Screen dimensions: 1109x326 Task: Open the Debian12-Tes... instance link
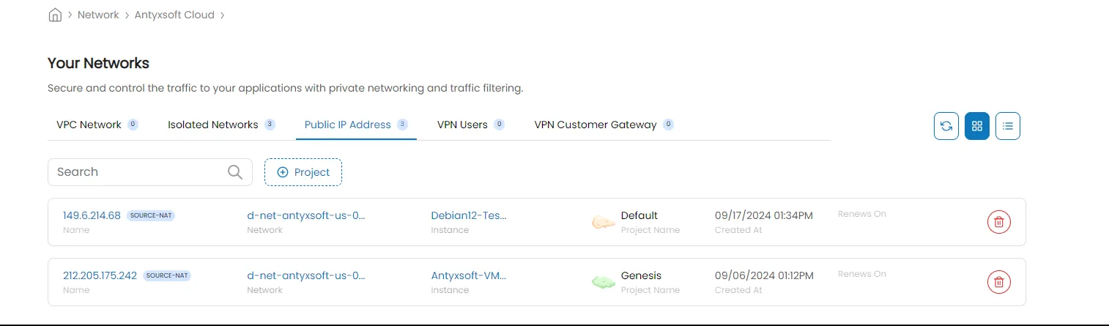pyautogui.click(x=469, y=215)
